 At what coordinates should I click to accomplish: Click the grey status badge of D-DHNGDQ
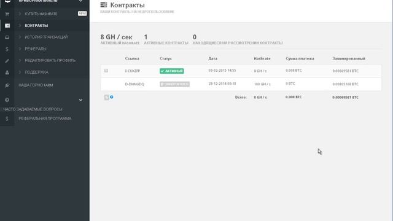click(174, 84)
